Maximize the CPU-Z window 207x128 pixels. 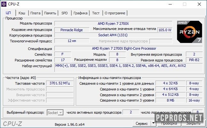coord(185,4)
